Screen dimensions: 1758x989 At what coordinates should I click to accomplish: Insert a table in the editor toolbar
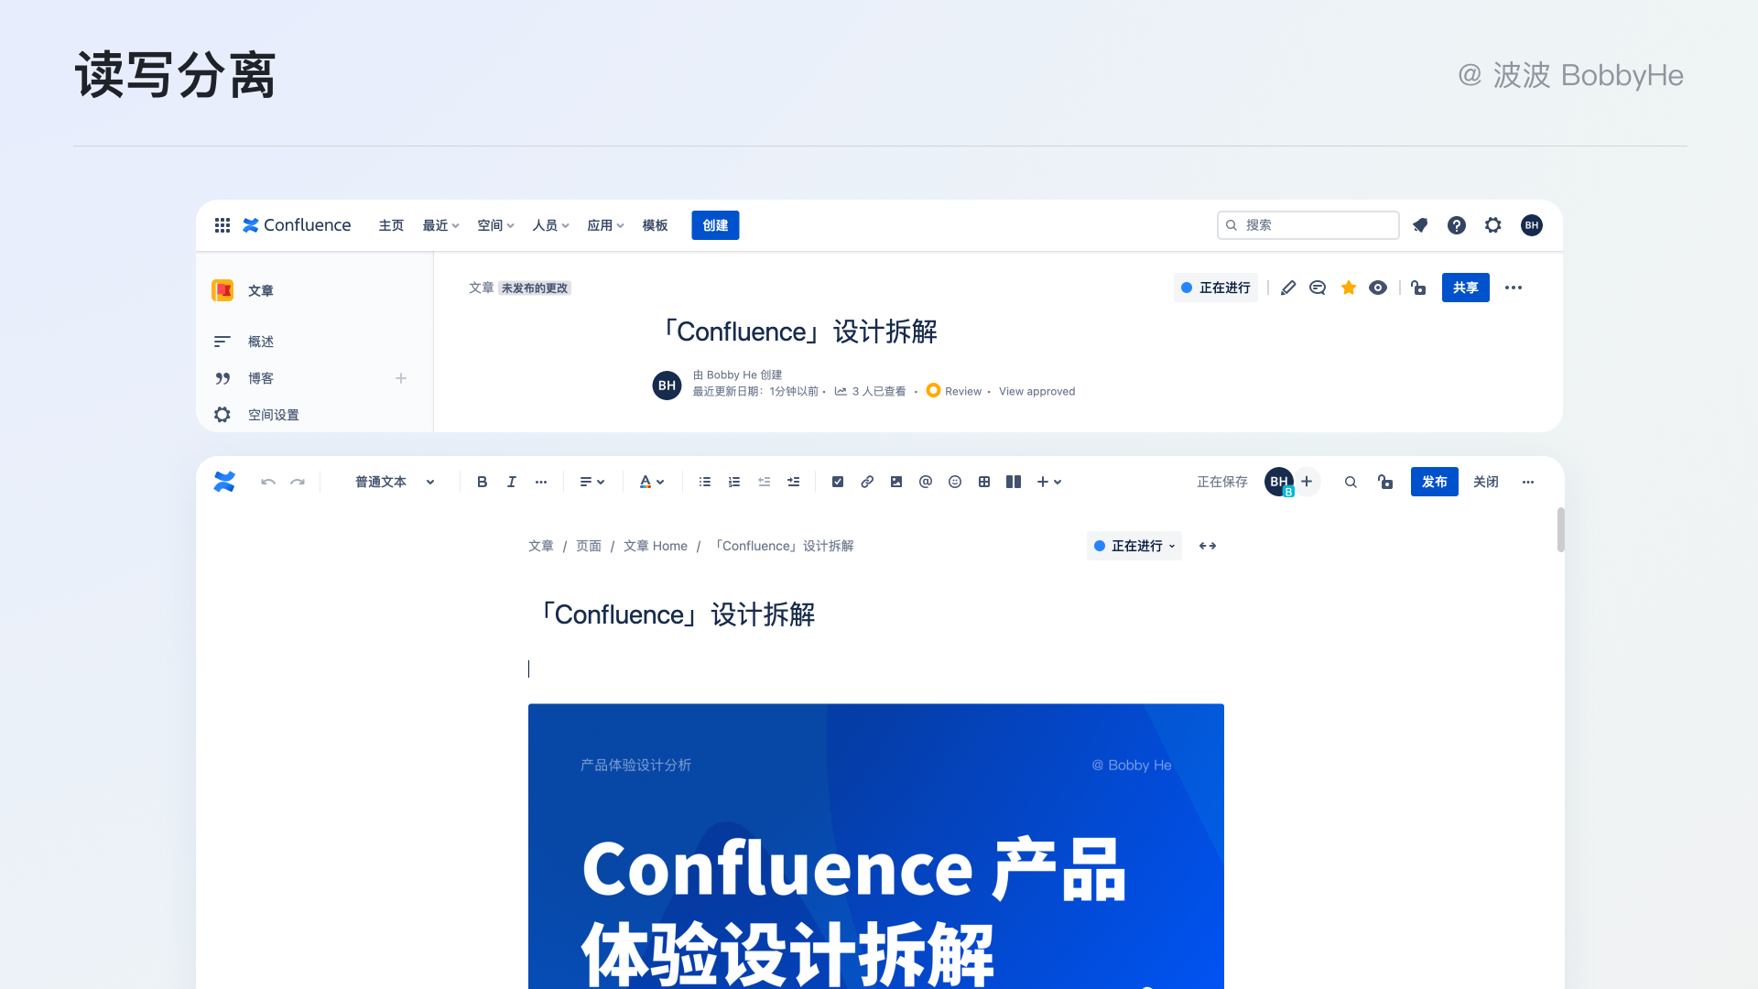(984, 482)
